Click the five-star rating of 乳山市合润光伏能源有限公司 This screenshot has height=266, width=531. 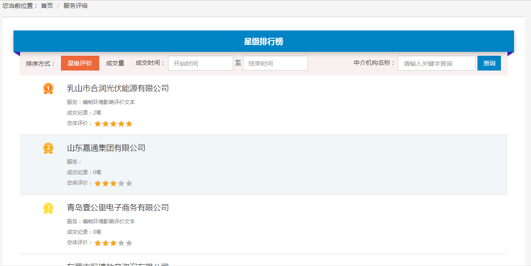coord(113,124)
